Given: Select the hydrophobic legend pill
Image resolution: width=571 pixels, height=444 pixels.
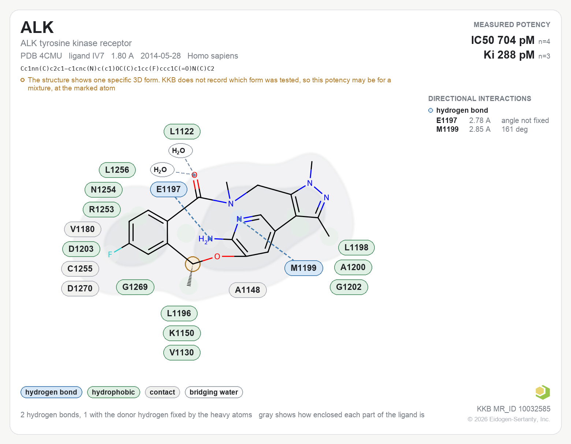Looking at the screenshot, I should coord(113,392).
